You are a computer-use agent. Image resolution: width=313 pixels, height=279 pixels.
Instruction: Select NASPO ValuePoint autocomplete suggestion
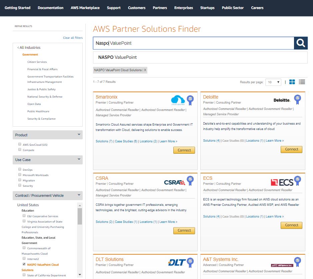point(200,57)
